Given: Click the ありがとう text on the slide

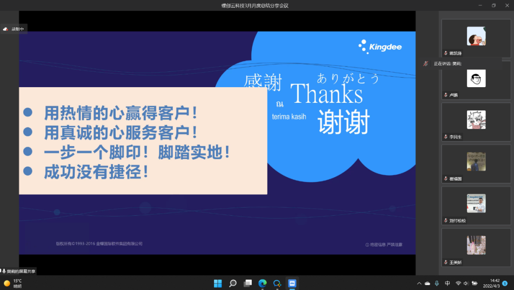Looking at the screenshot, I should pyautogui.click(x=348, y=79).
